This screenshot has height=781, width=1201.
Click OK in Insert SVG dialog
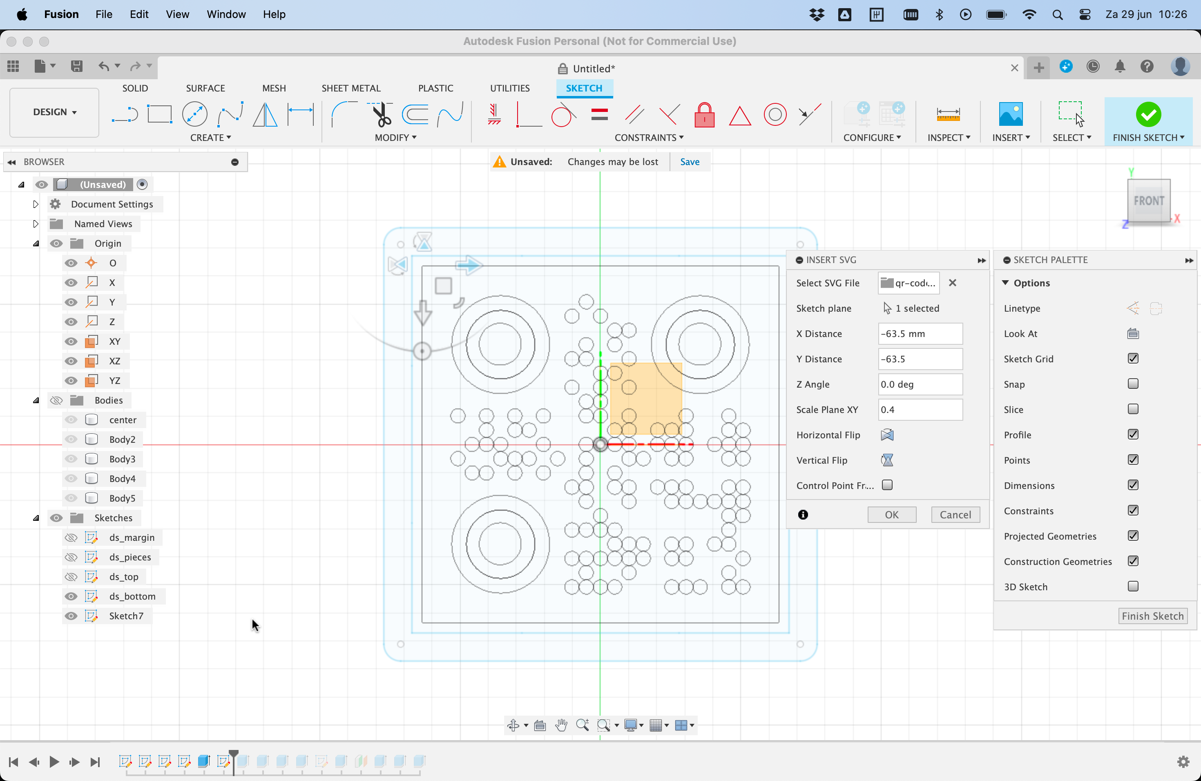pyautogui.click(x=892, y=515)
